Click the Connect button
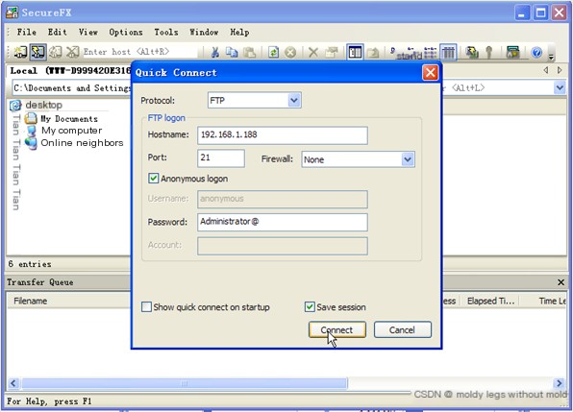 (336, 330)
